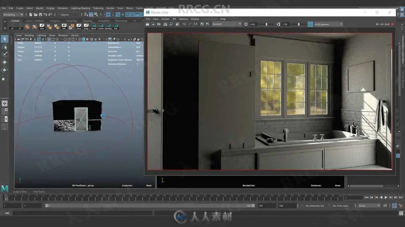Screen dimensions: 405x227
Task: Click the Undo arrow in status line
Action: tap(45, 14)
